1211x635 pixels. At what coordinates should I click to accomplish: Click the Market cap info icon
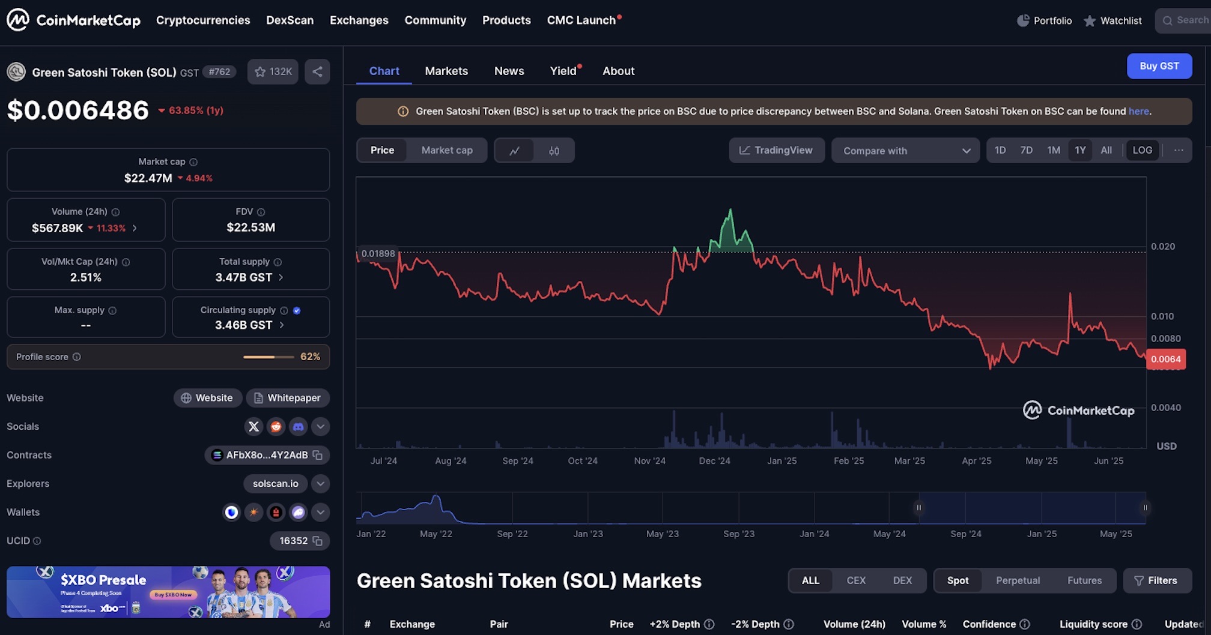[x=193, y=162]
